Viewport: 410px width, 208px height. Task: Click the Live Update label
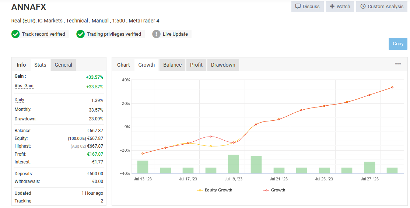coord(175,34)
